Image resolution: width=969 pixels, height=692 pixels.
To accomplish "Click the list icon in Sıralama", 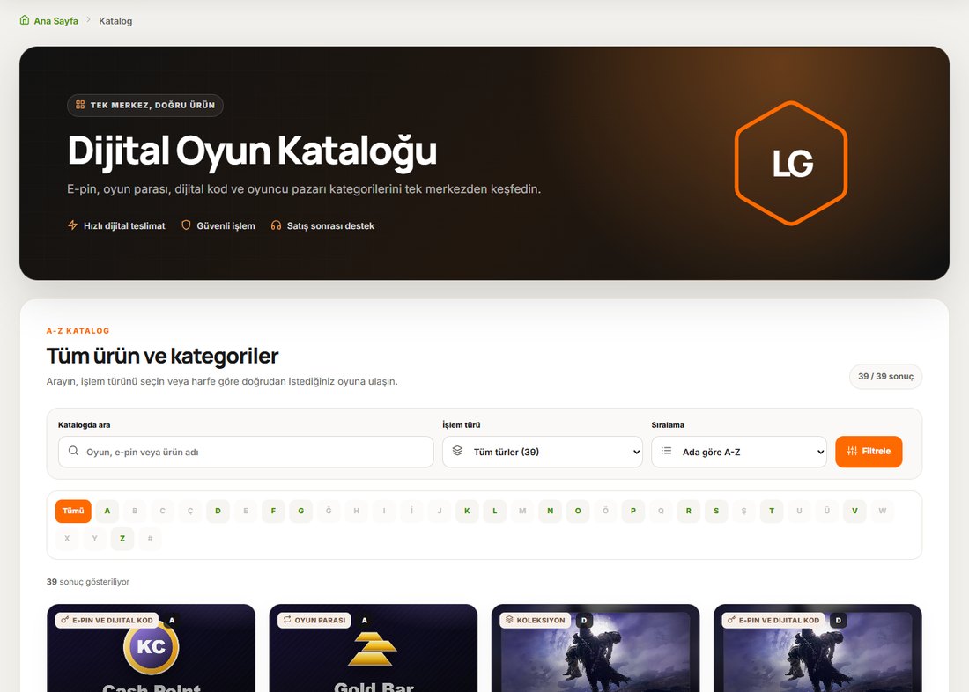I will pos(666,451).
